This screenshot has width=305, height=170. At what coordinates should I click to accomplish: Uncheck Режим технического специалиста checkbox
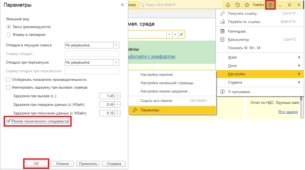8,121
